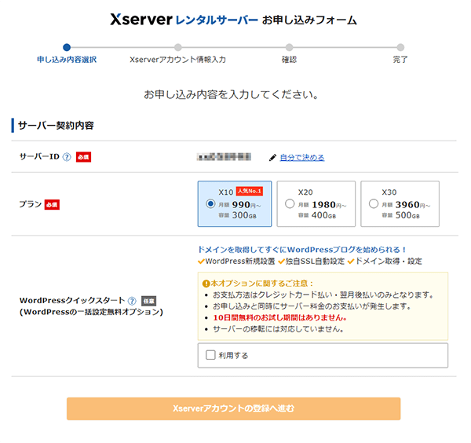Select the X20 plan radio button

tap(290, 203)
